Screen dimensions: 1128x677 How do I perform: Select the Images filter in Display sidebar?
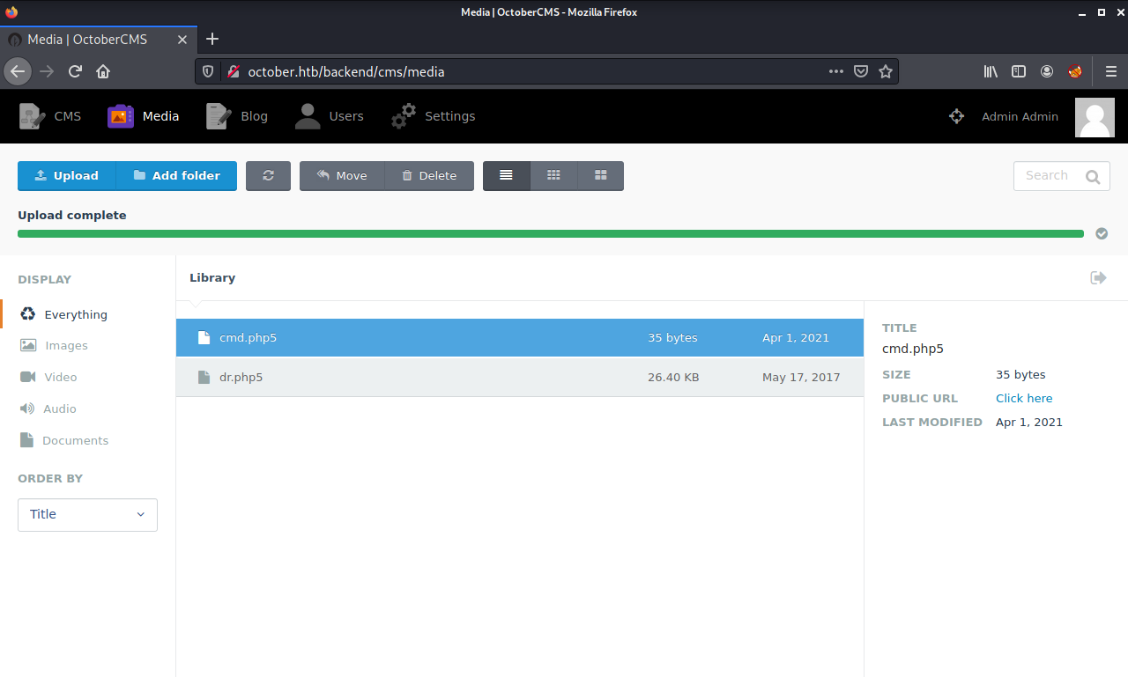pyautogui.click(x=65, y=345)
